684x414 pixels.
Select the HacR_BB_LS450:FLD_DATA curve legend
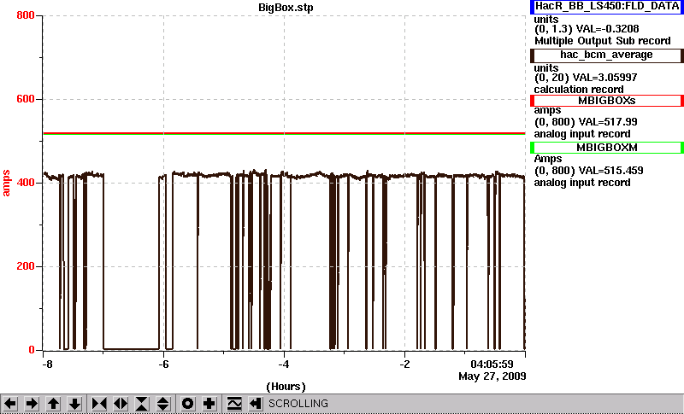[x=607, y=7]
